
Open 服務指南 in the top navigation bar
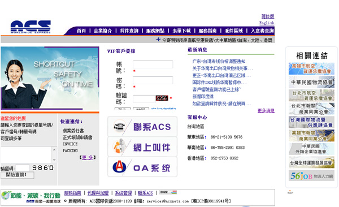coord(207,31)
